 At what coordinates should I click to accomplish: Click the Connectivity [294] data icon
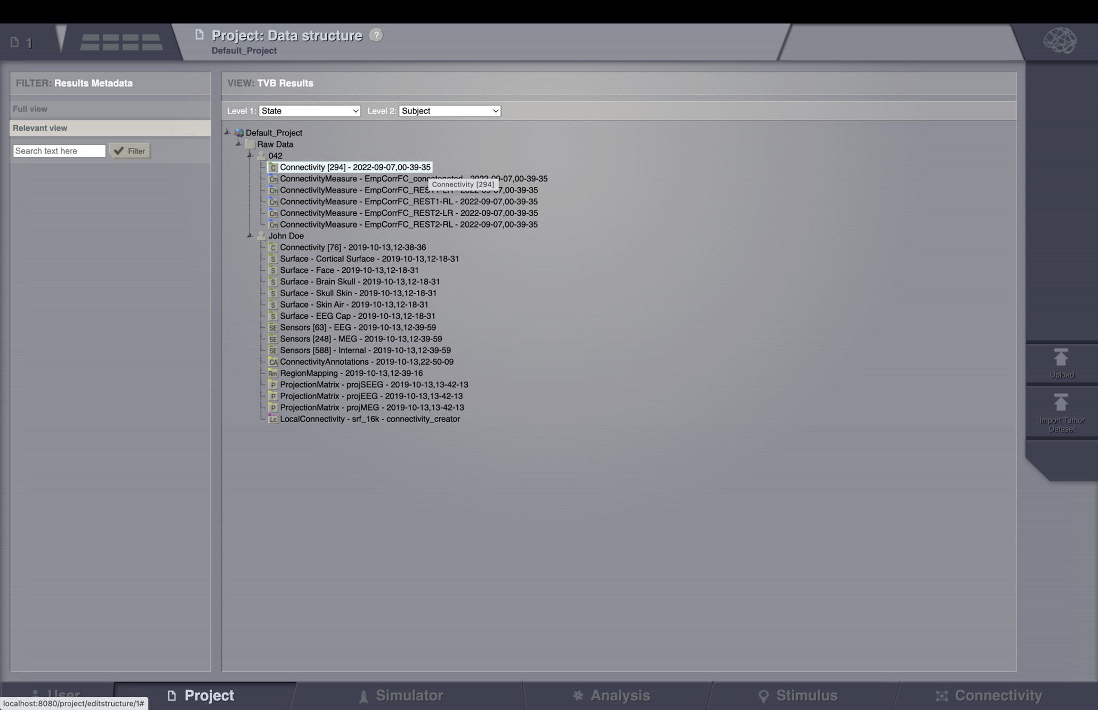click(272, 166)
